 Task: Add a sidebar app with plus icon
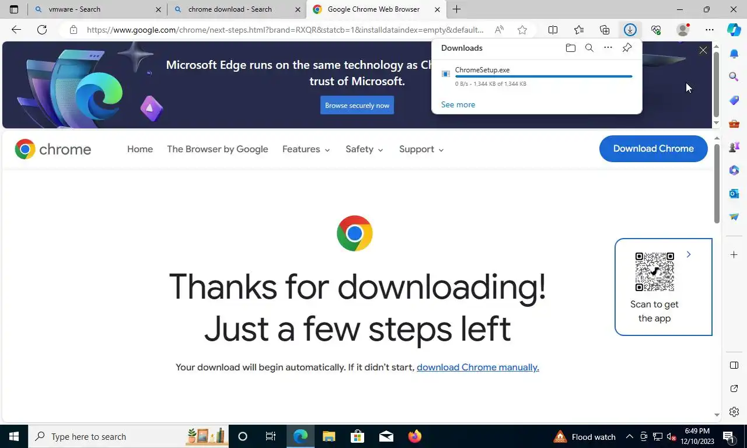pos(734,254)
